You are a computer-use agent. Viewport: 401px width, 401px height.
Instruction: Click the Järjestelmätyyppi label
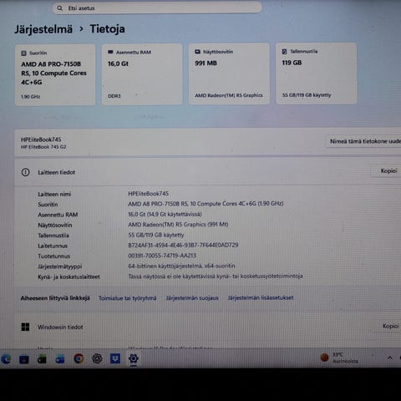(60, 266)
